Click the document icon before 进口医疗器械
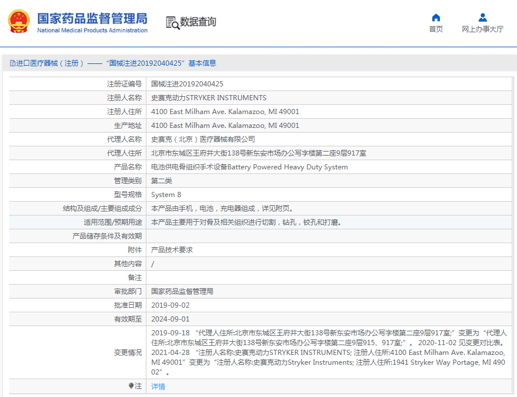517x397 pixels. point(13,63)
